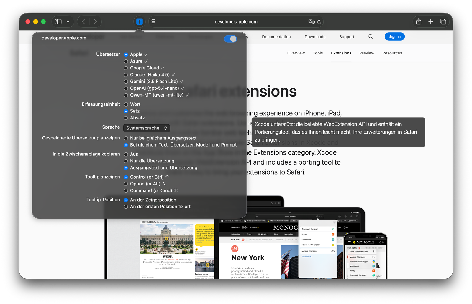Click the Tooltip-Position label
The width and height of the screenshot is (472, 304).
(x=103, y=200)
